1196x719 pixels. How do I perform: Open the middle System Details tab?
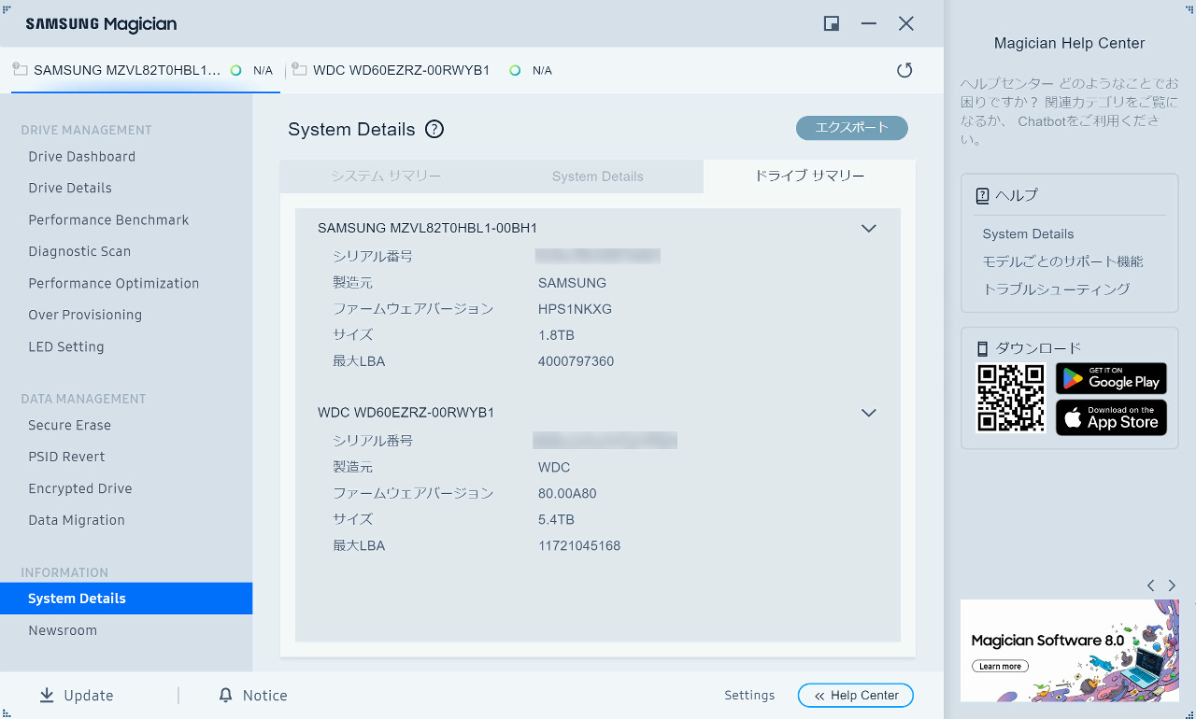pos(597,176)
